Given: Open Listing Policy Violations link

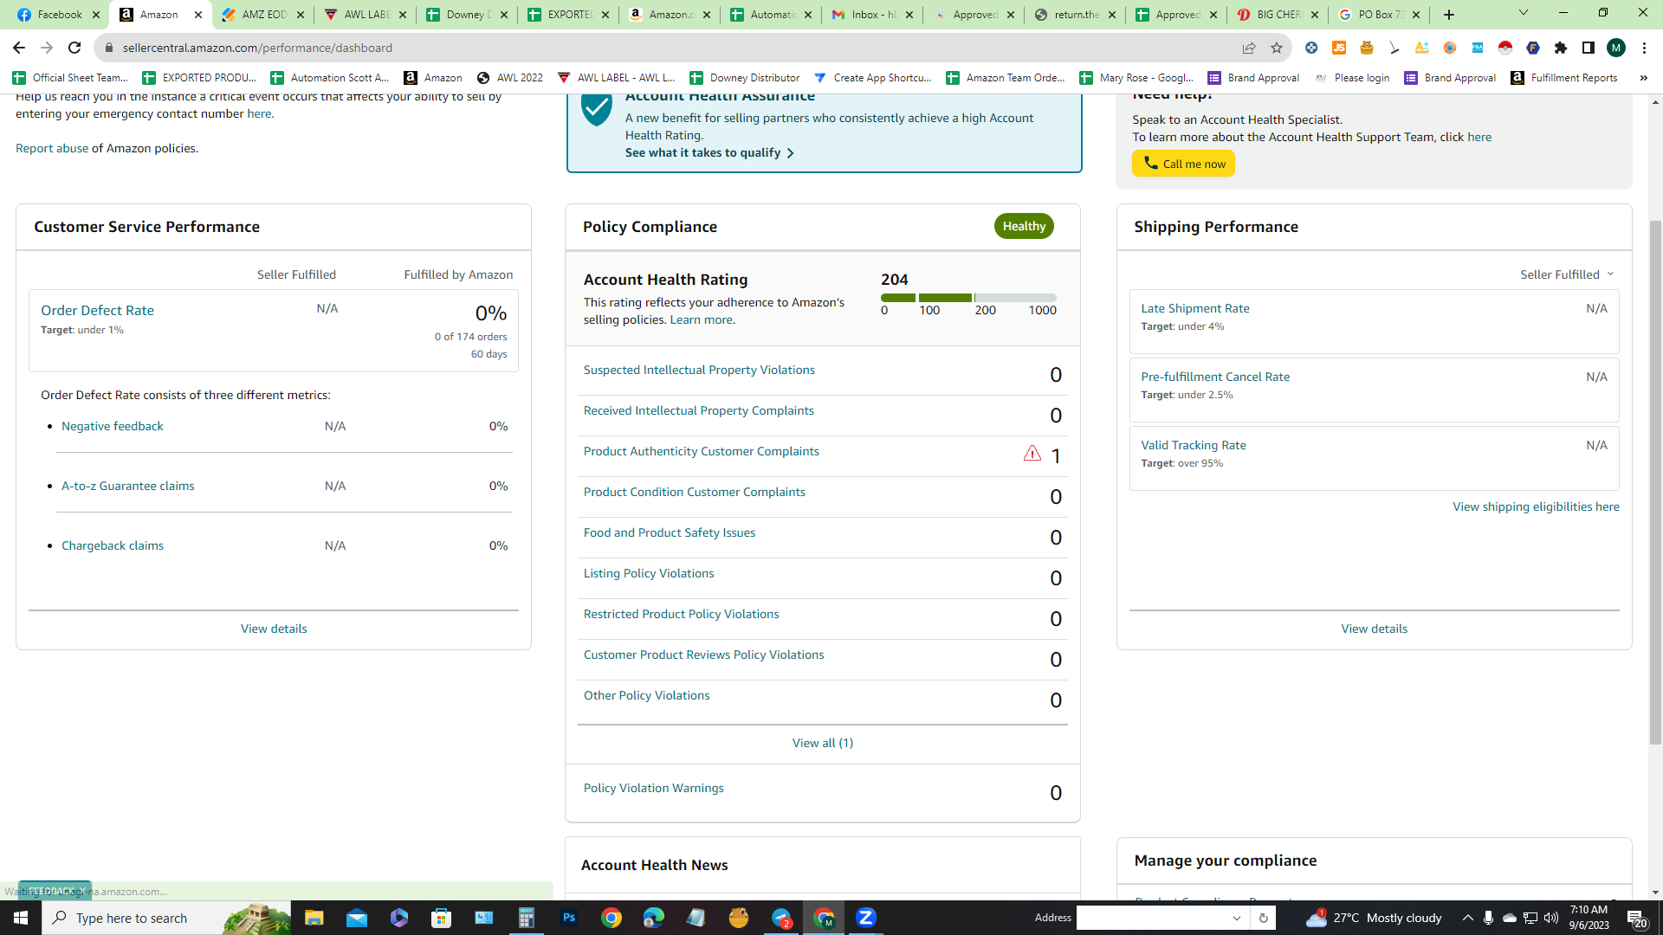Looking at the screenshot, I should (649, 574).
